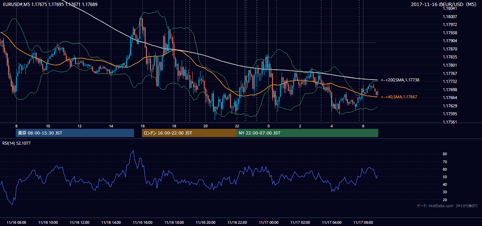Click RSI axis level 80
The width and height of the screenshot is (482, 226).
tap(445, 154)
